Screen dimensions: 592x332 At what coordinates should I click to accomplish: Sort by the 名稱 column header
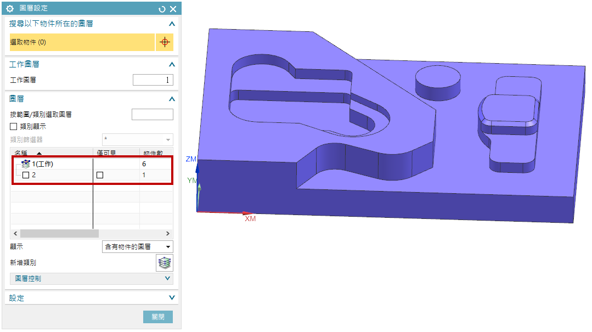tap(52, 153)
